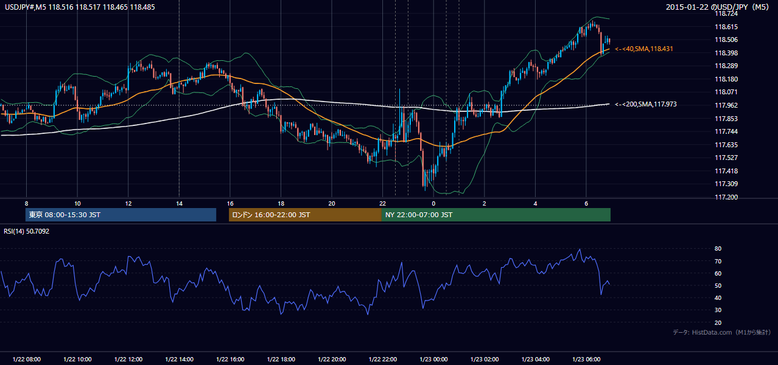Screen dimensions: 778x365
Task: Click the 1/22 14:00 bottom time label
Action: pos(179,360)
